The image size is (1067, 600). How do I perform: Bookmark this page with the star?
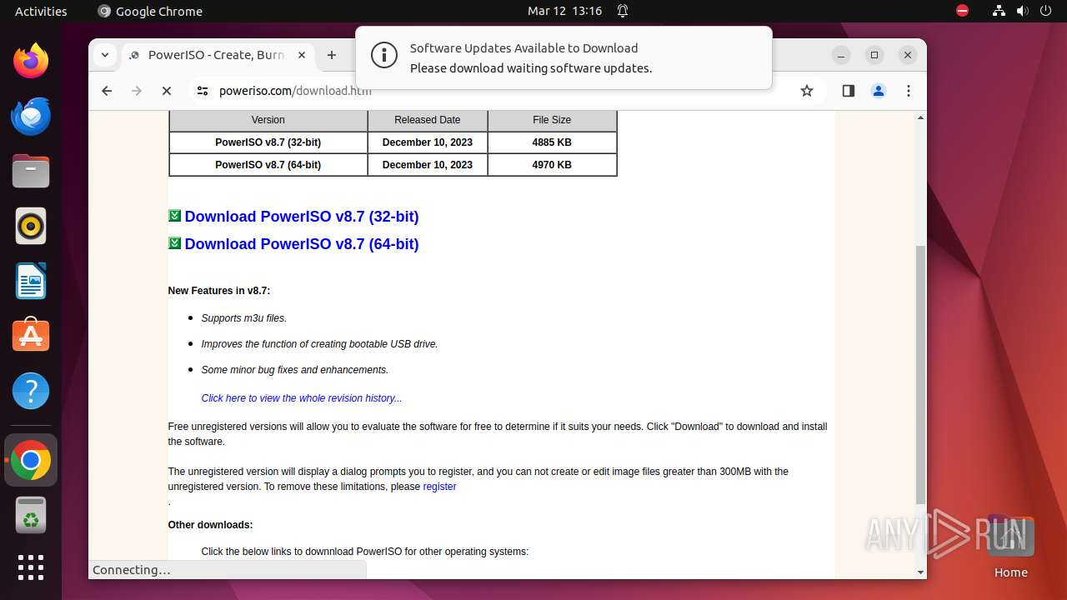[x=807, y=91]
